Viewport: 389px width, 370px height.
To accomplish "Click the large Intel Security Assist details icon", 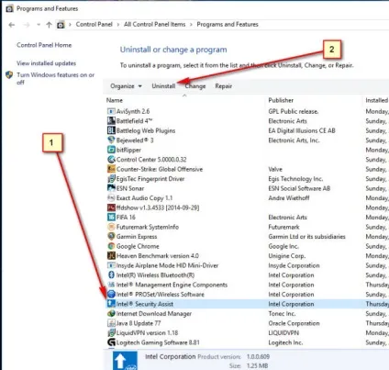I will tap(125, 361).
